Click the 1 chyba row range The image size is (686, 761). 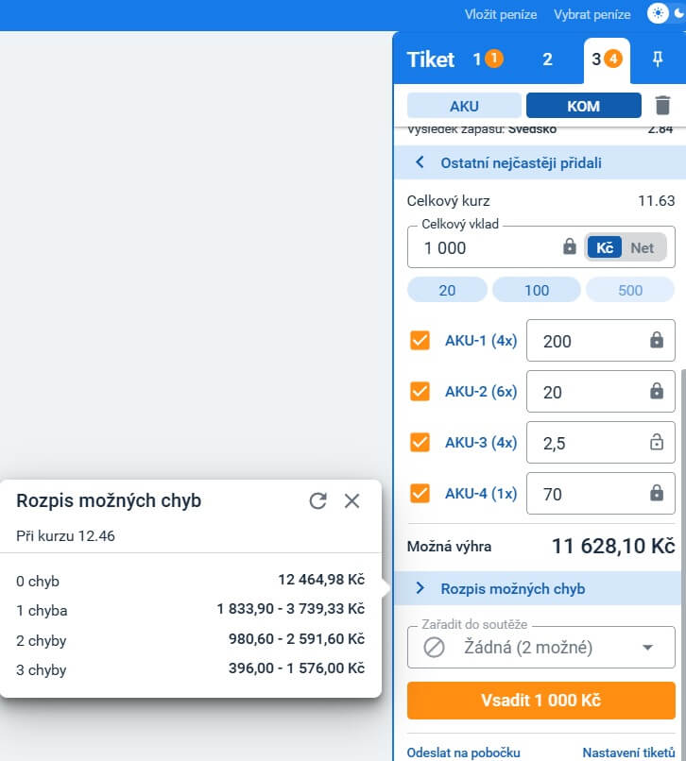(x=290, y=609)
